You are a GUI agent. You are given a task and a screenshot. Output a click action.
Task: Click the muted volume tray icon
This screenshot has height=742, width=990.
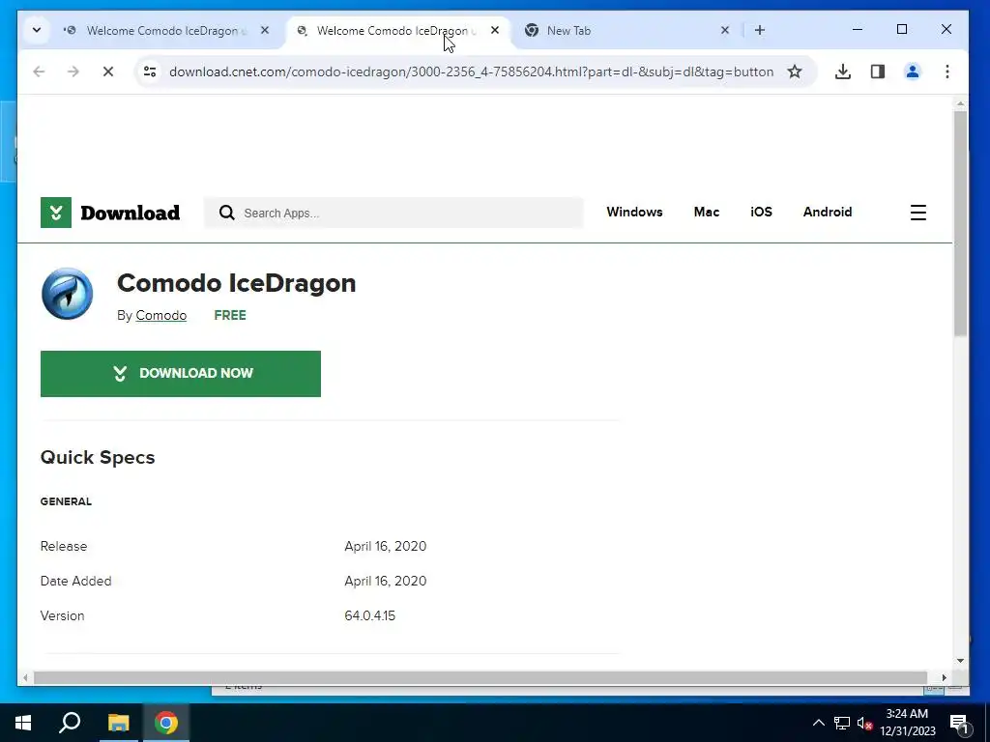[864, 723]
